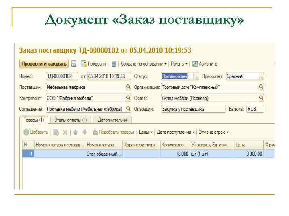Click Организация field Торговый дом Комплексный
289x216 pixels.
tap(210, 87)
